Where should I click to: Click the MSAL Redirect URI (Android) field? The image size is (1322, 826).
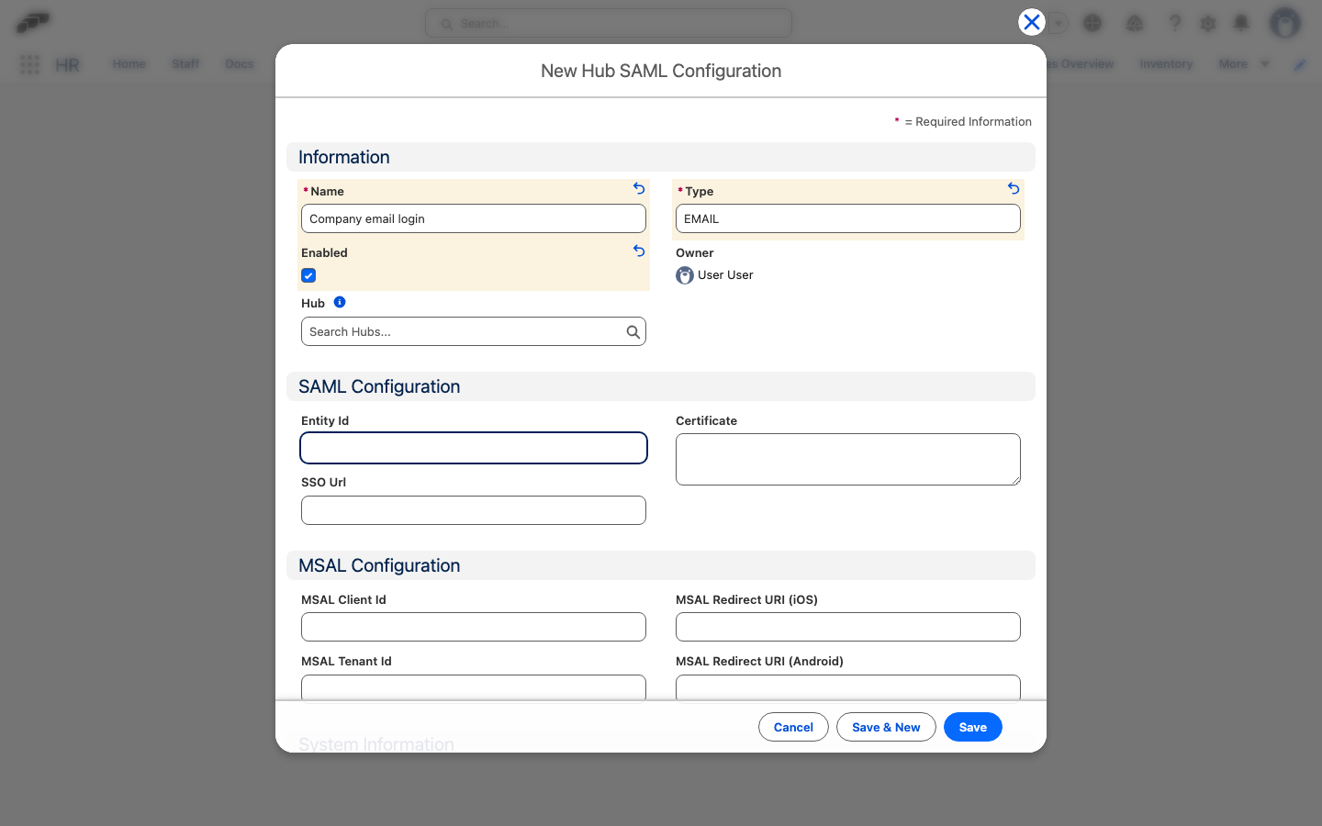848,687
